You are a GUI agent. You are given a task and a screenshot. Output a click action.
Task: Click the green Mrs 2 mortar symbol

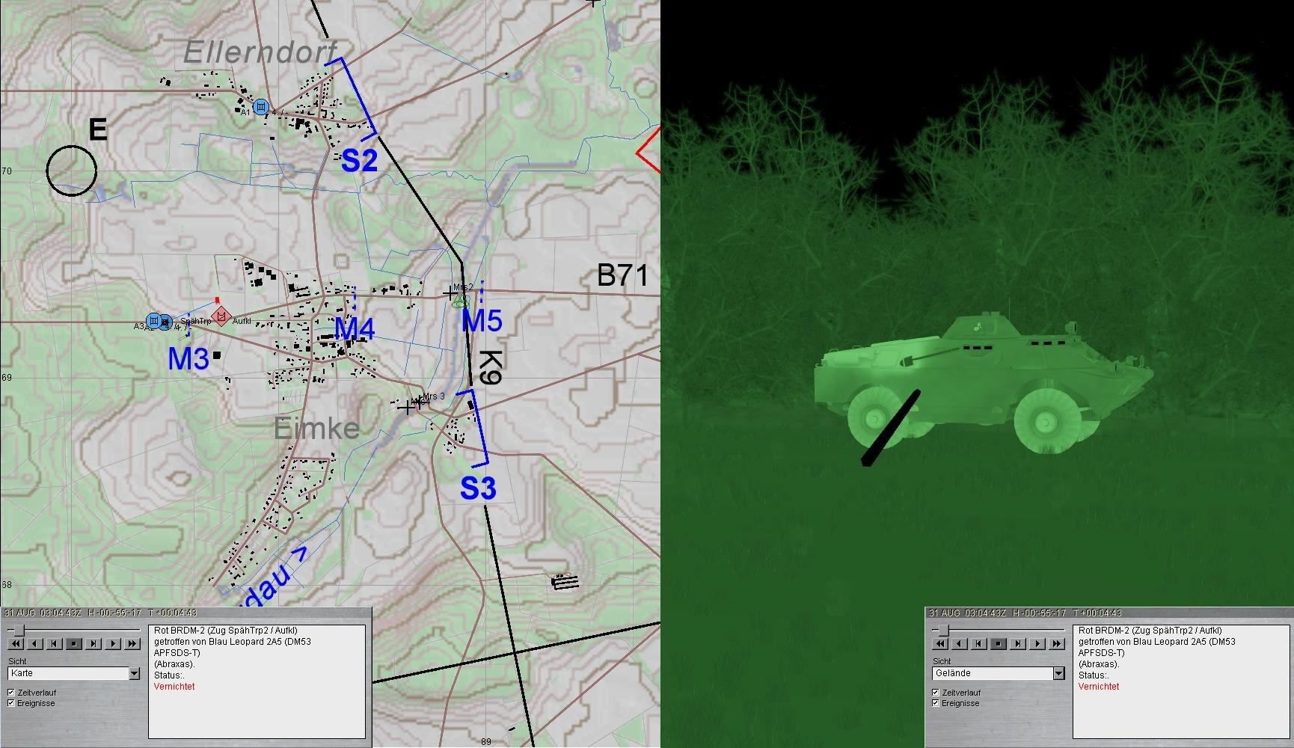[461, 301]
